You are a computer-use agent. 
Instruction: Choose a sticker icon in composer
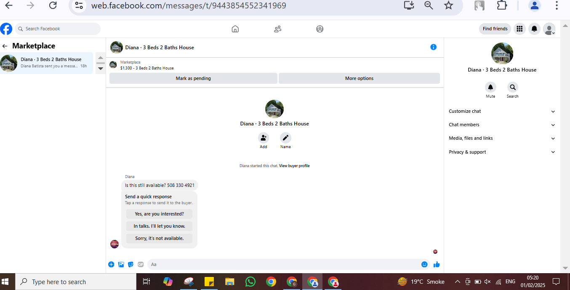(131, 264)
